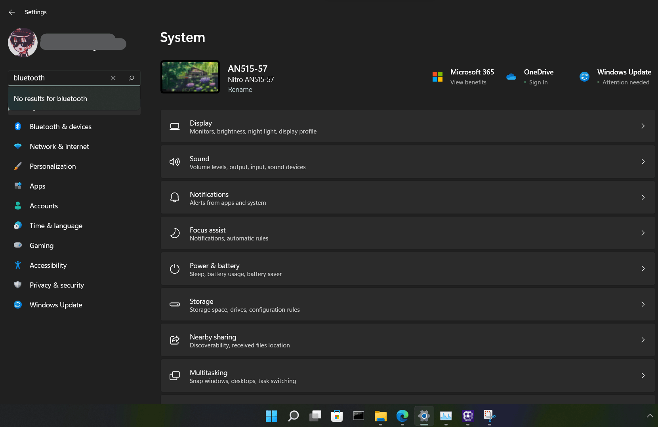Click the Network & internet wifi icon
The width and height of the screenshot is (658, 427).
(18, 146)
